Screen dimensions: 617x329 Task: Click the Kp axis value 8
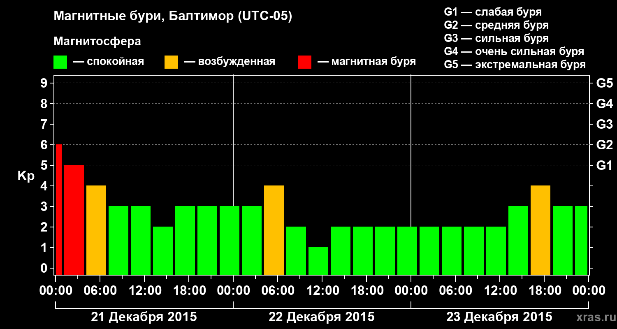(x=44, y=104)
